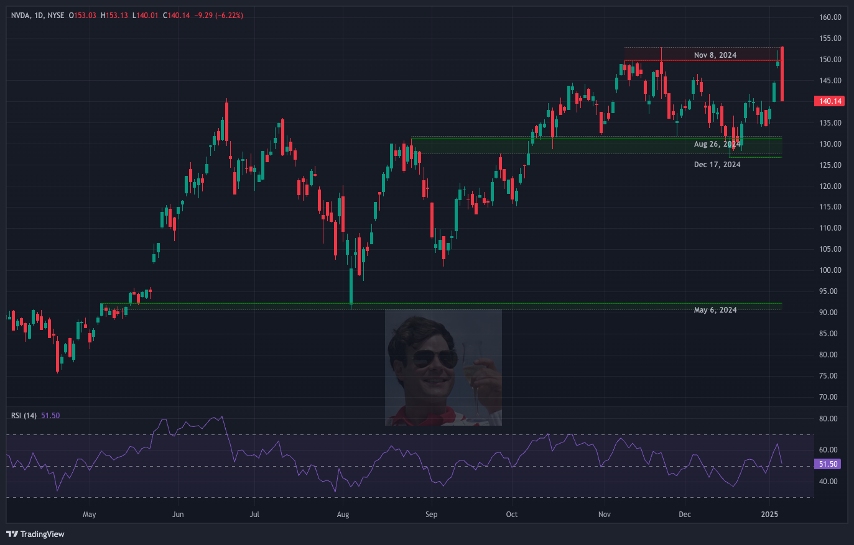Image resolution: width=854 pixels, height=545 pixels.
Task: Click the RSI value 51.50 in legend
Action: [50, 416]
